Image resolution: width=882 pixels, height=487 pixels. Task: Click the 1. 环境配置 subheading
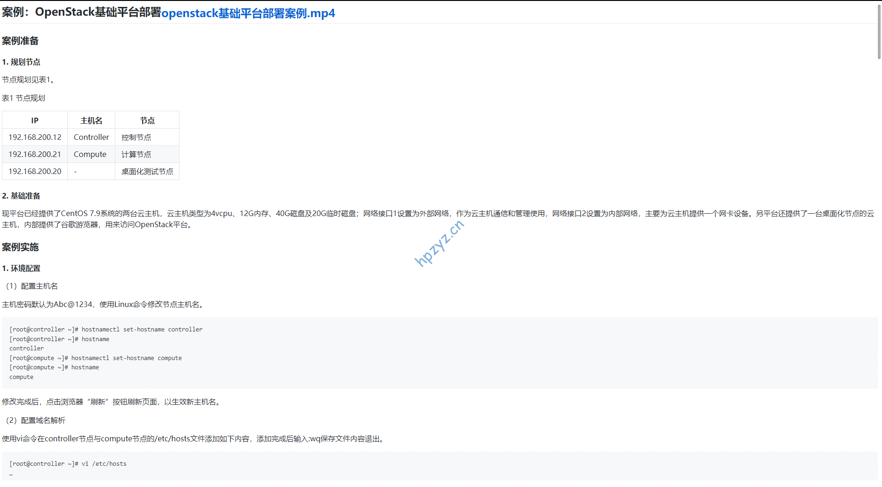pyautogui.click(x=21, y=269)
